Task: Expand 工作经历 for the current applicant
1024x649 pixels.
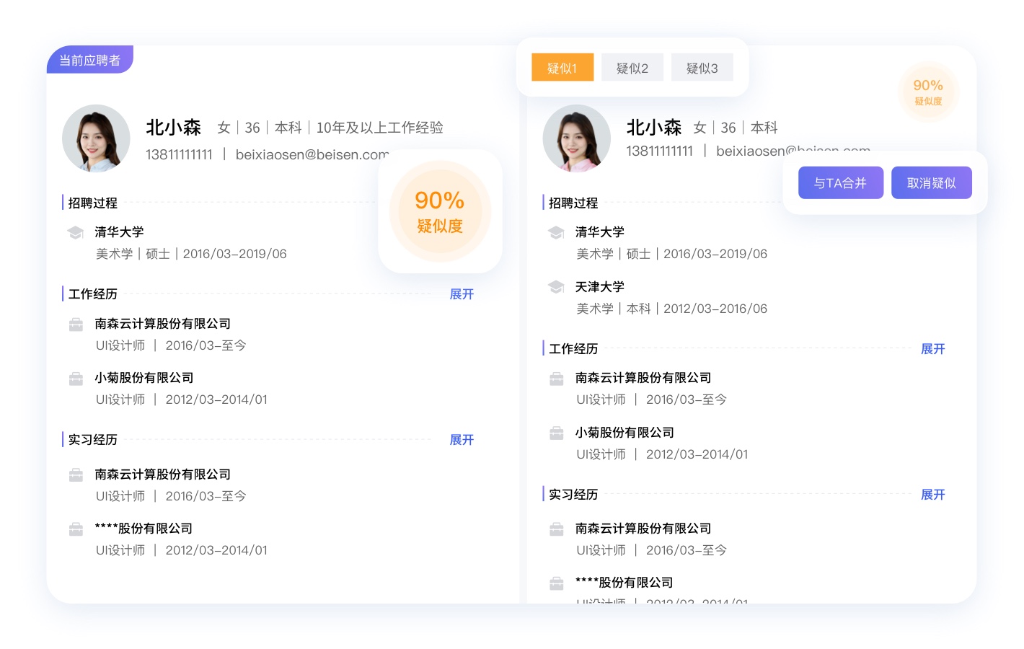Action: [462, 294]
